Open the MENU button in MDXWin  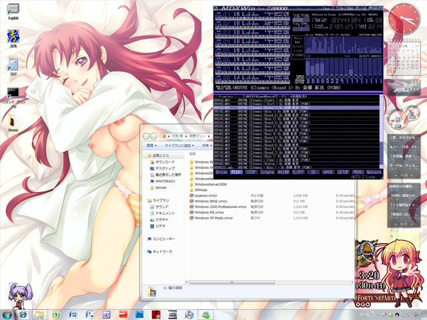pyautogui.click(x=358, y=172)
